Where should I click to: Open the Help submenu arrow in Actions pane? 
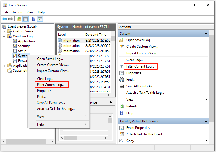[x=206, y=113]
